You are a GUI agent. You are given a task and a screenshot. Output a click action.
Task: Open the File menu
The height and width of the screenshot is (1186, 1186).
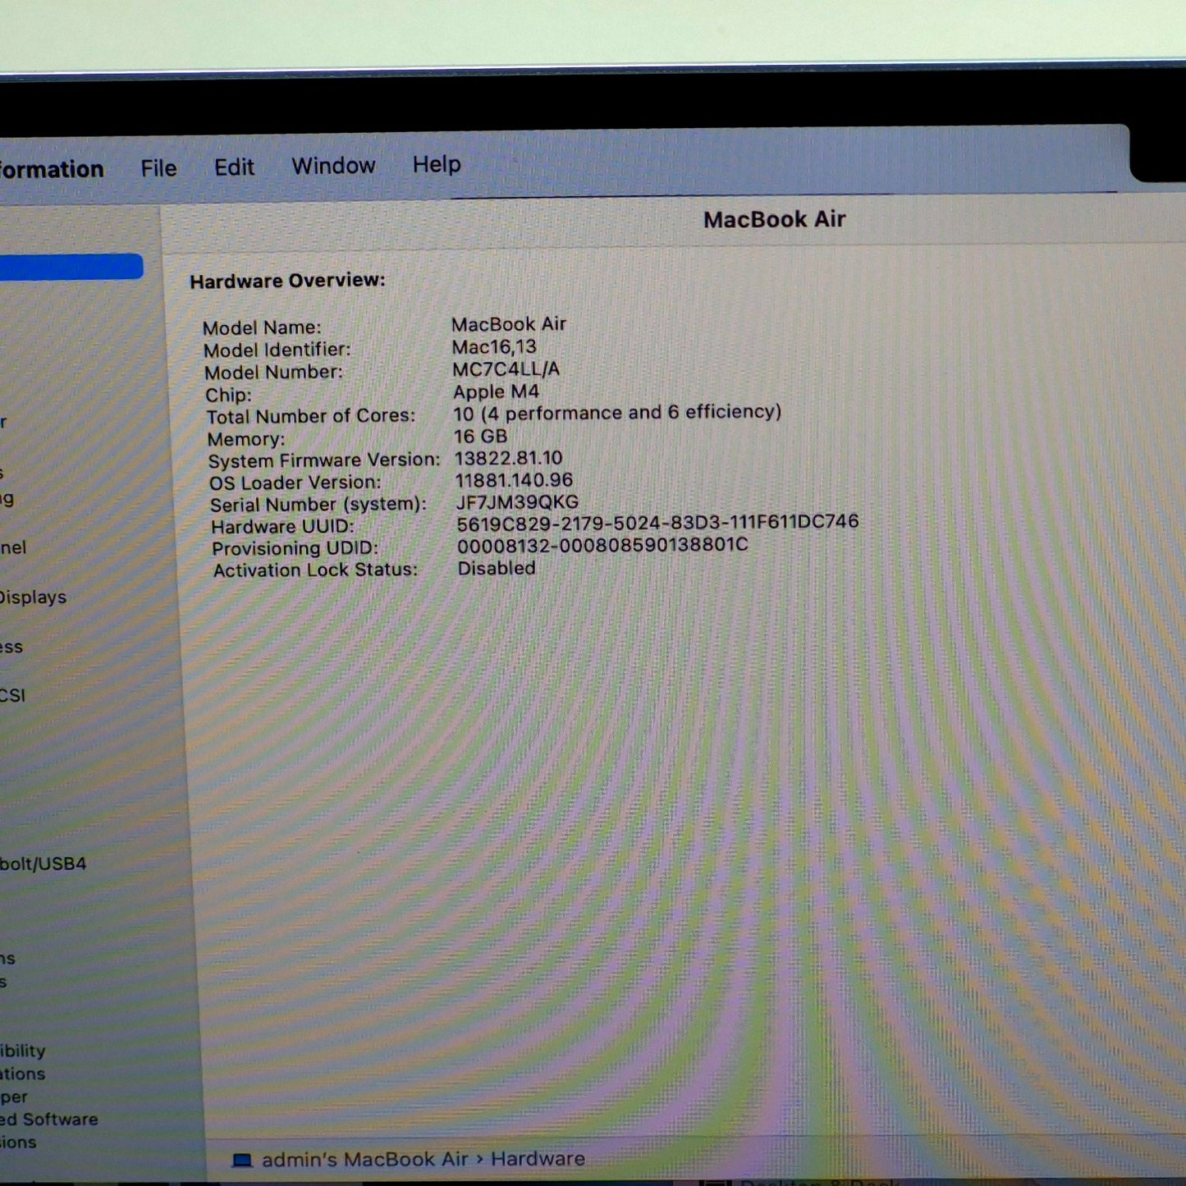158,168
